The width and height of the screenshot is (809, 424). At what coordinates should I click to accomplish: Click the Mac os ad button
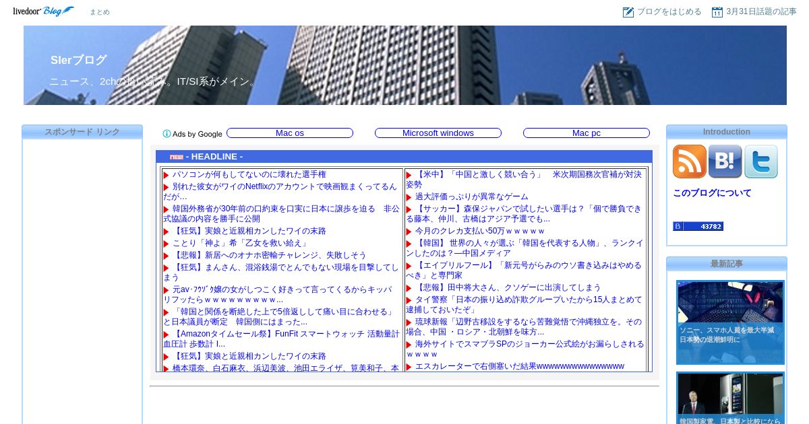(290, 133)
